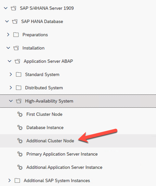This screenshot has width=156, height=186.
Task: Collapse the Installation node chevron
Action: 8,48
